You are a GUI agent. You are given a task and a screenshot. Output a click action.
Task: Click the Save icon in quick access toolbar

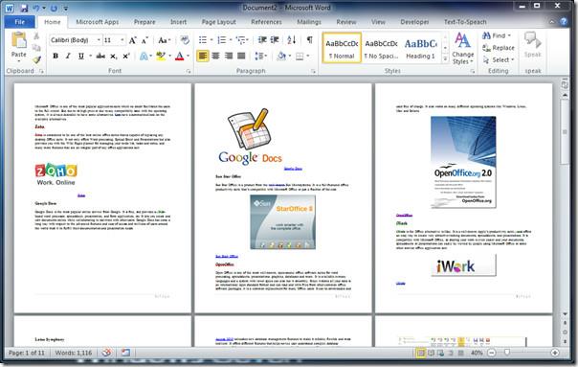(x=24, y=8)
